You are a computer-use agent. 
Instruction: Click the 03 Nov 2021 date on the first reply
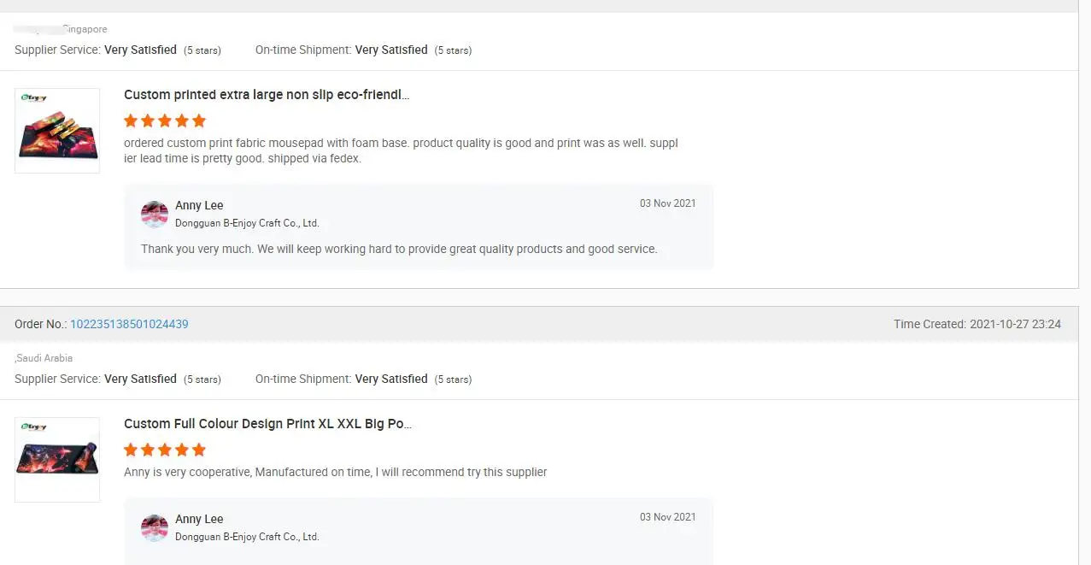667,203
